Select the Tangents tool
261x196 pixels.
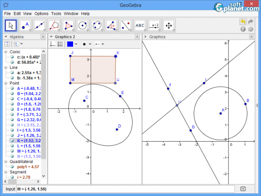(54, 26)
